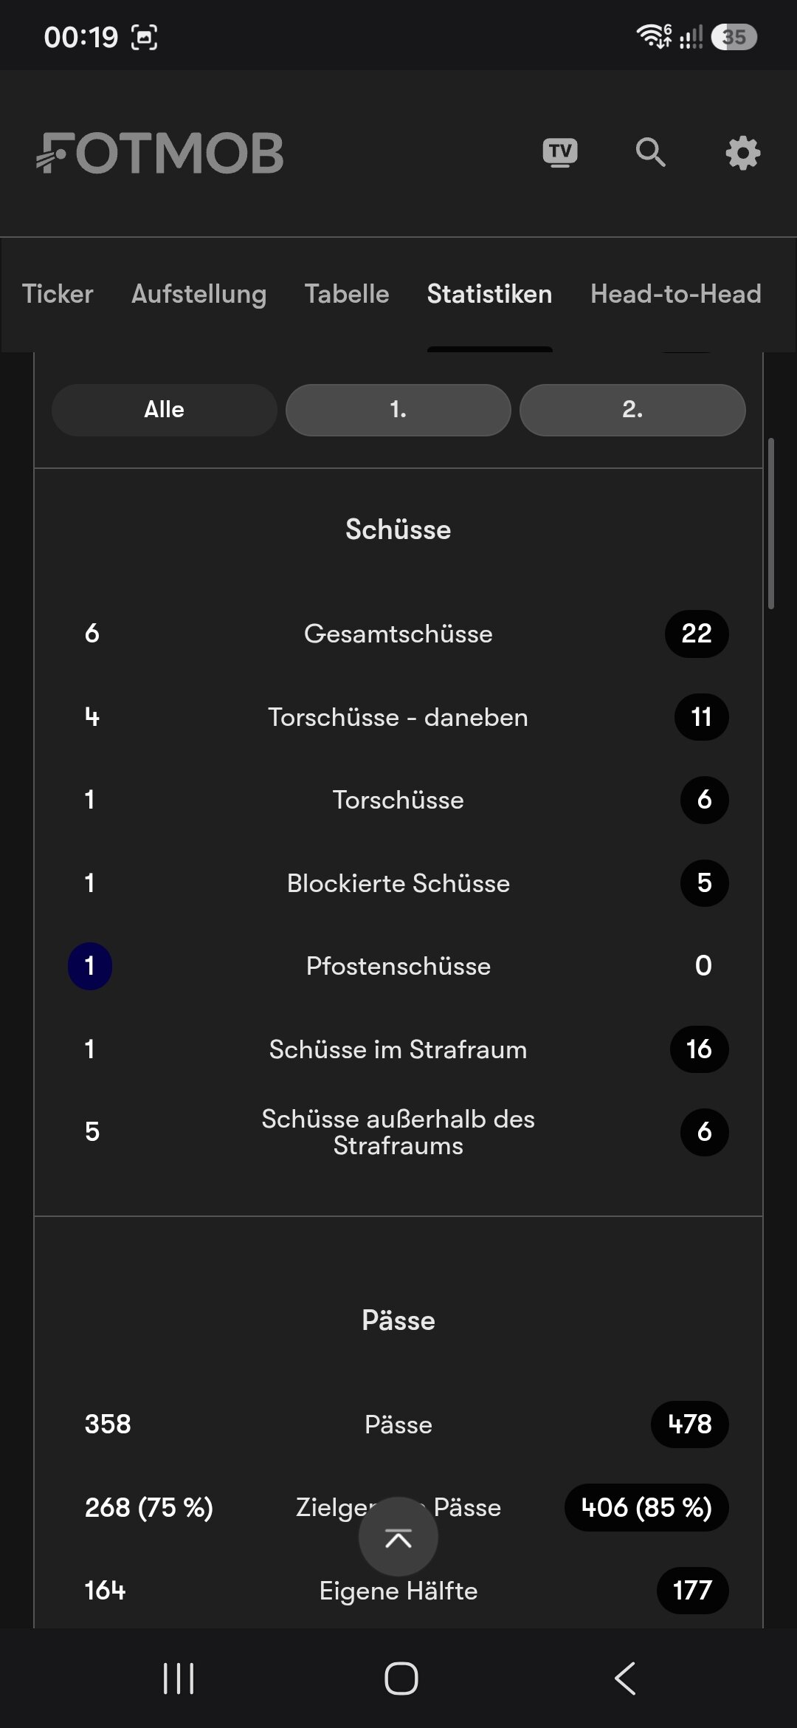Tap the scroll-to-top arrow button
Image resolution: width=797 pixels, height=1728 pixels.
(x=398, y=1537)
